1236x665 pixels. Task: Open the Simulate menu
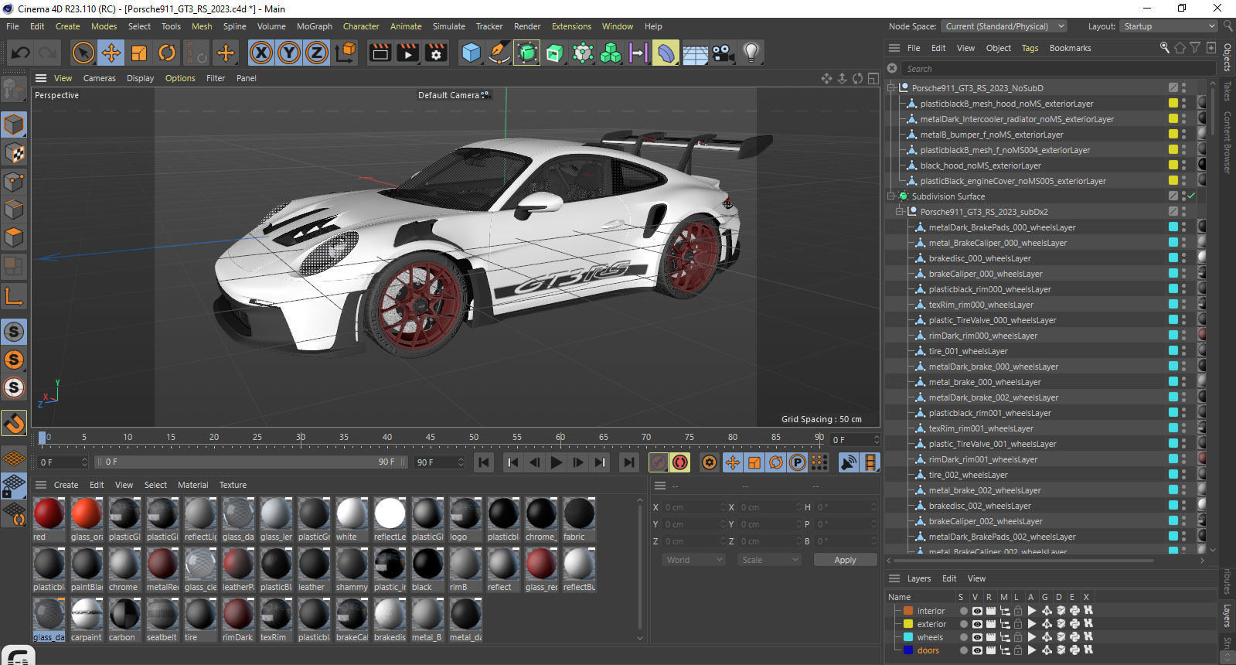(x=448, y=26)
